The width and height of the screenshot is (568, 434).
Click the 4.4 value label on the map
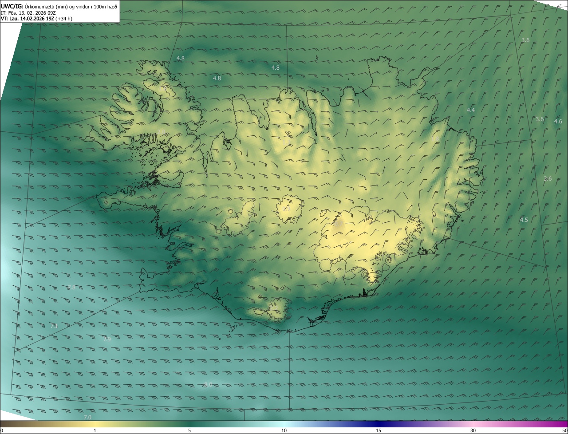(x=471, y=110)
